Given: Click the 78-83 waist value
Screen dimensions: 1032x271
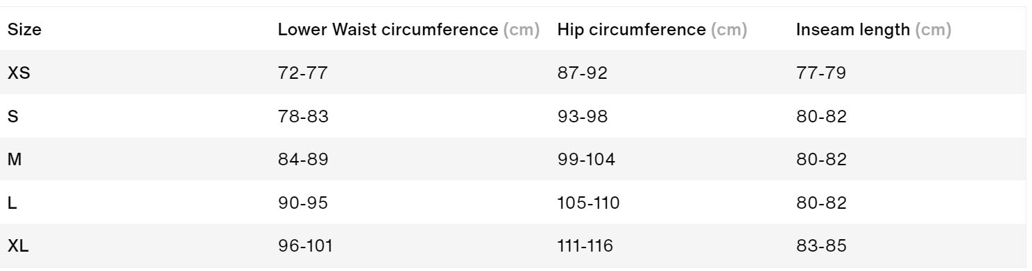Looking at the screenshot, I should tap(302, 116).
